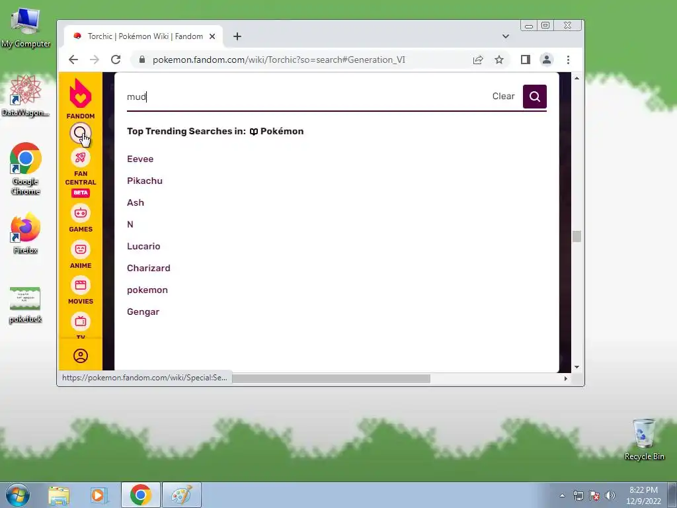
Task: Open a new Chrome tab
Action: coord(237,36)
